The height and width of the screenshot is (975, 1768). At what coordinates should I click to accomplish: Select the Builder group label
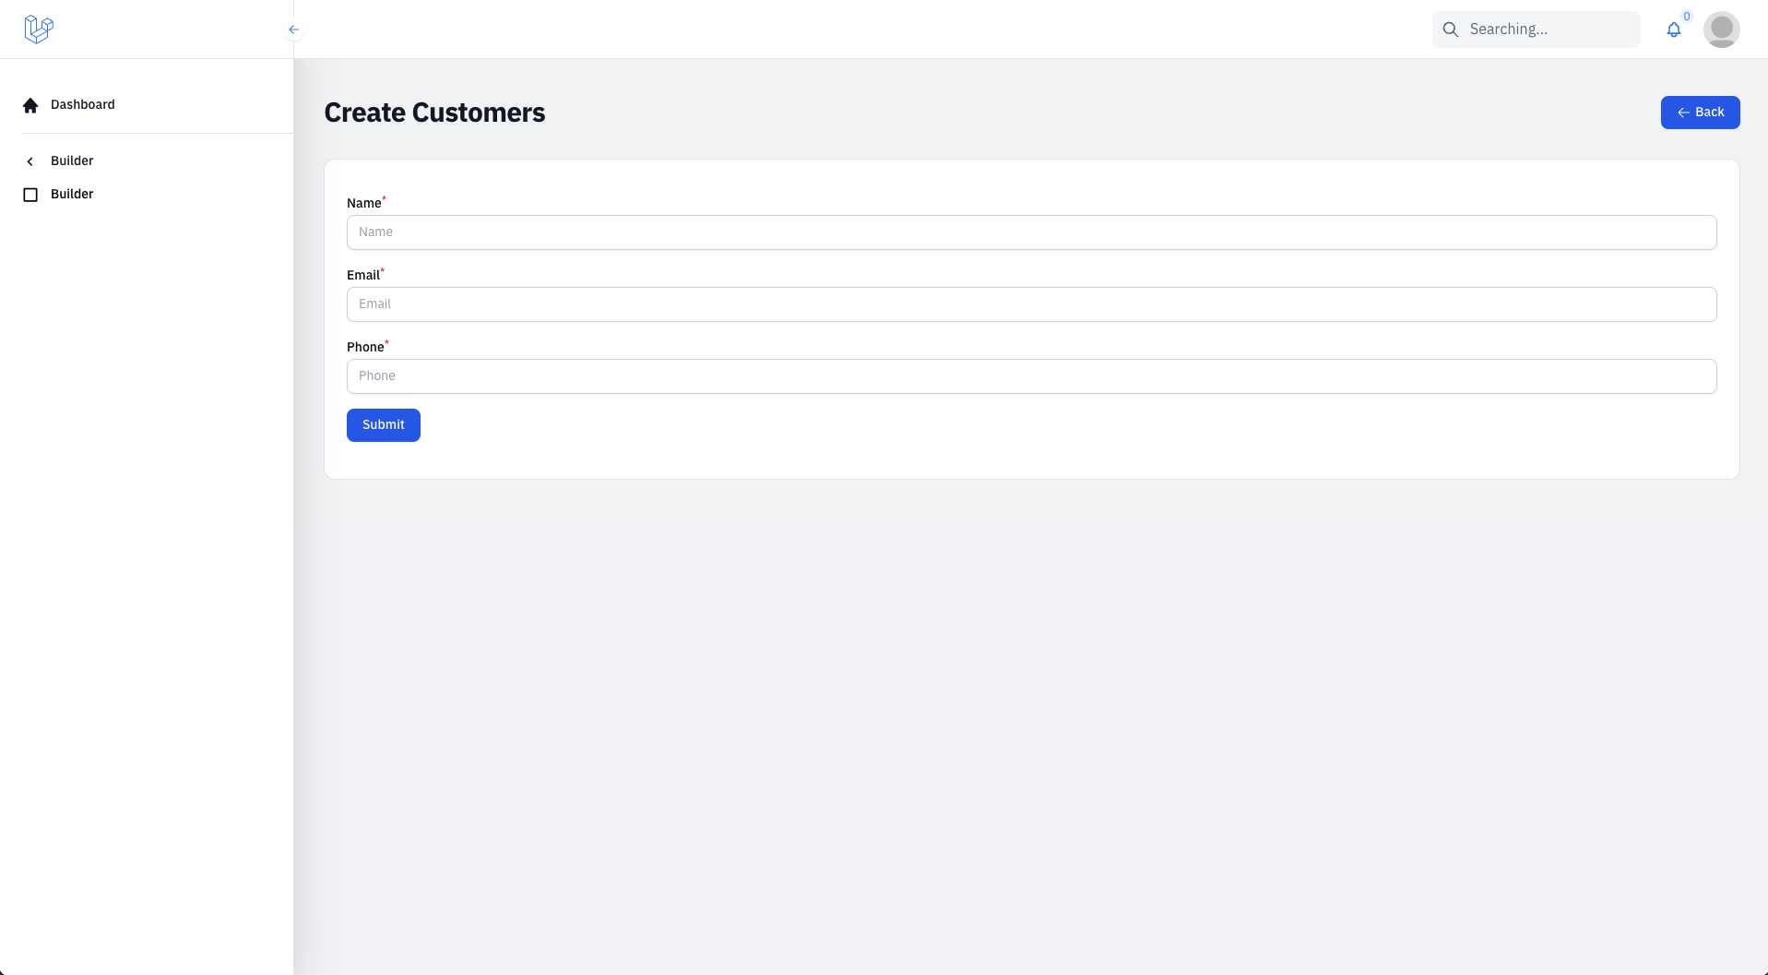[72, 161]
